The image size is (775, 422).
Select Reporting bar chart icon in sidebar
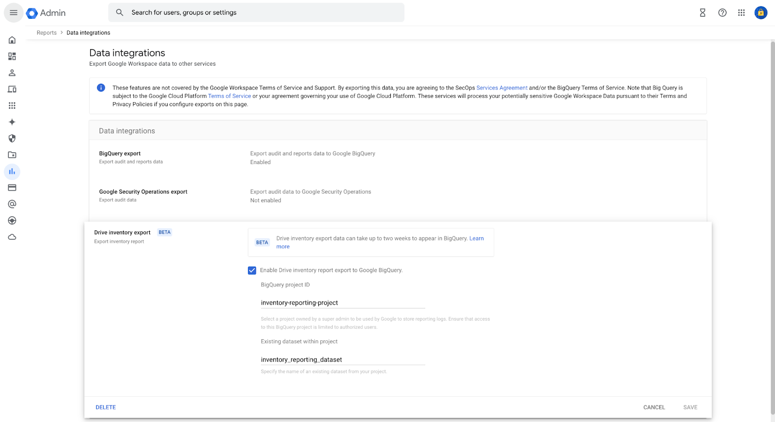coord(12,171)
